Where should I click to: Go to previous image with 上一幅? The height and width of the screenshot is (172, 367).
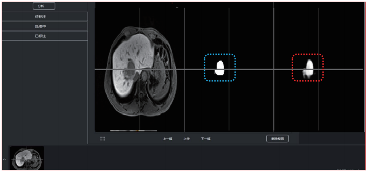point(167,139)
